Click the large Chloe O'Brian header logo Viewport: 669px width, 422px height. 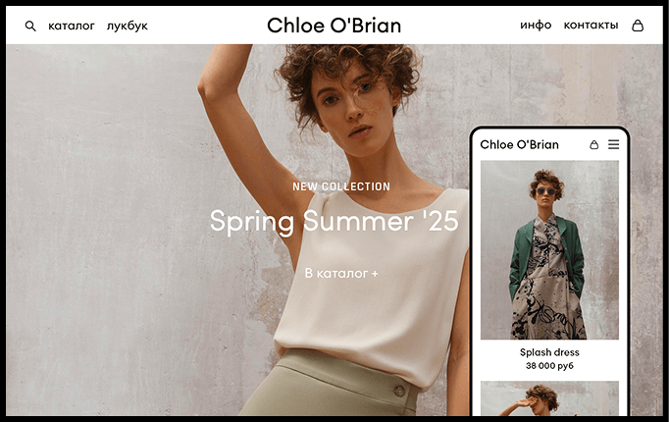coord(334,26)
